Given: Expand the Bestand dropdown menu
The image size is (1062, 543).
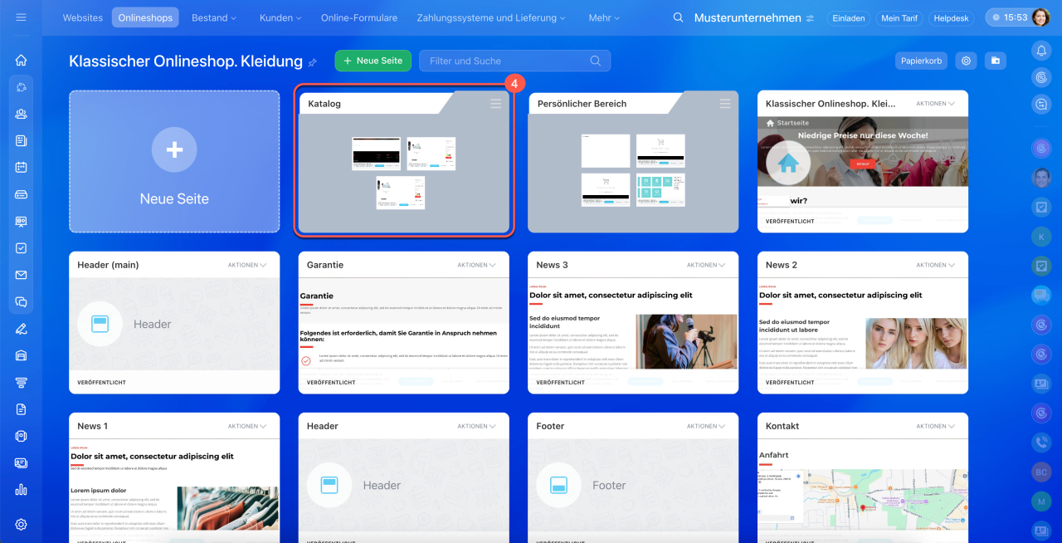Looking at the screenshot, I should tap(214, 17).
